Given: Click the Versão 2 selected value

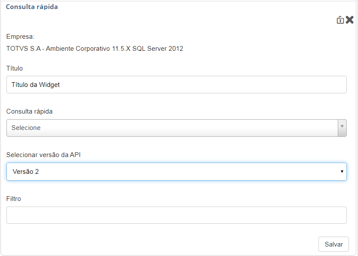Looking at the screenshot, I should click(x=26, y=172).
